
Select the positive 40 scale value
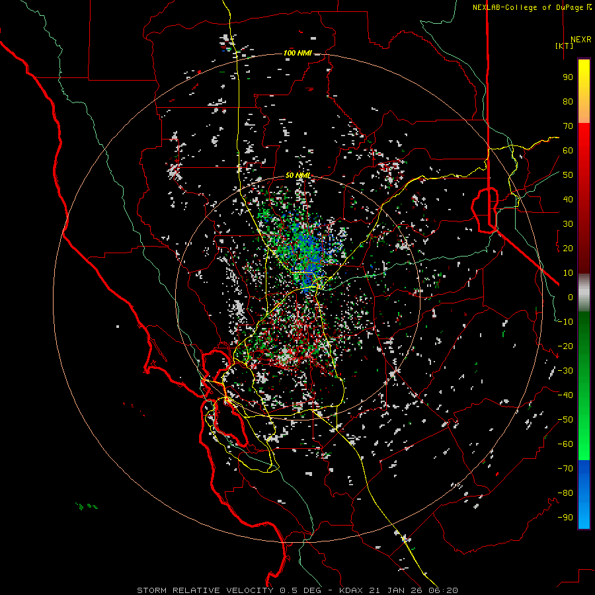click(568, 199)
